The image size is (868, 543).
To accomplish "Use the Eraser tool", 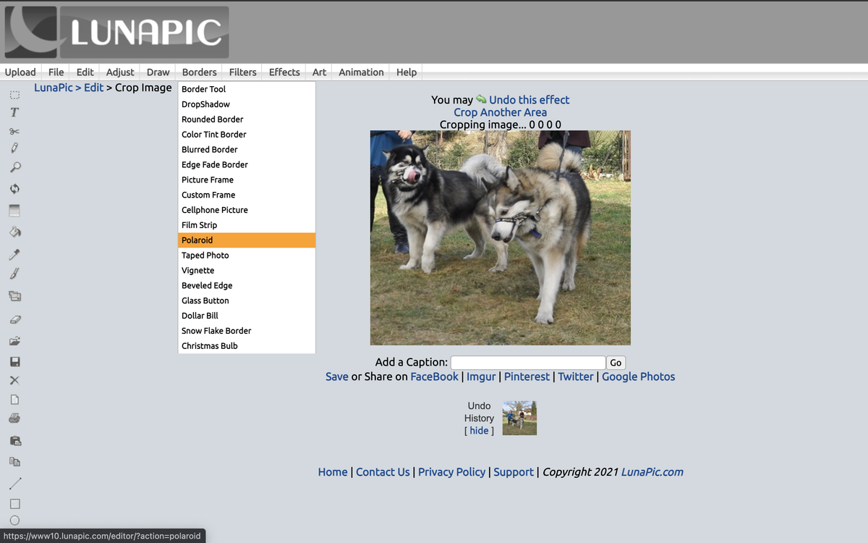I will tap(15, 319).
